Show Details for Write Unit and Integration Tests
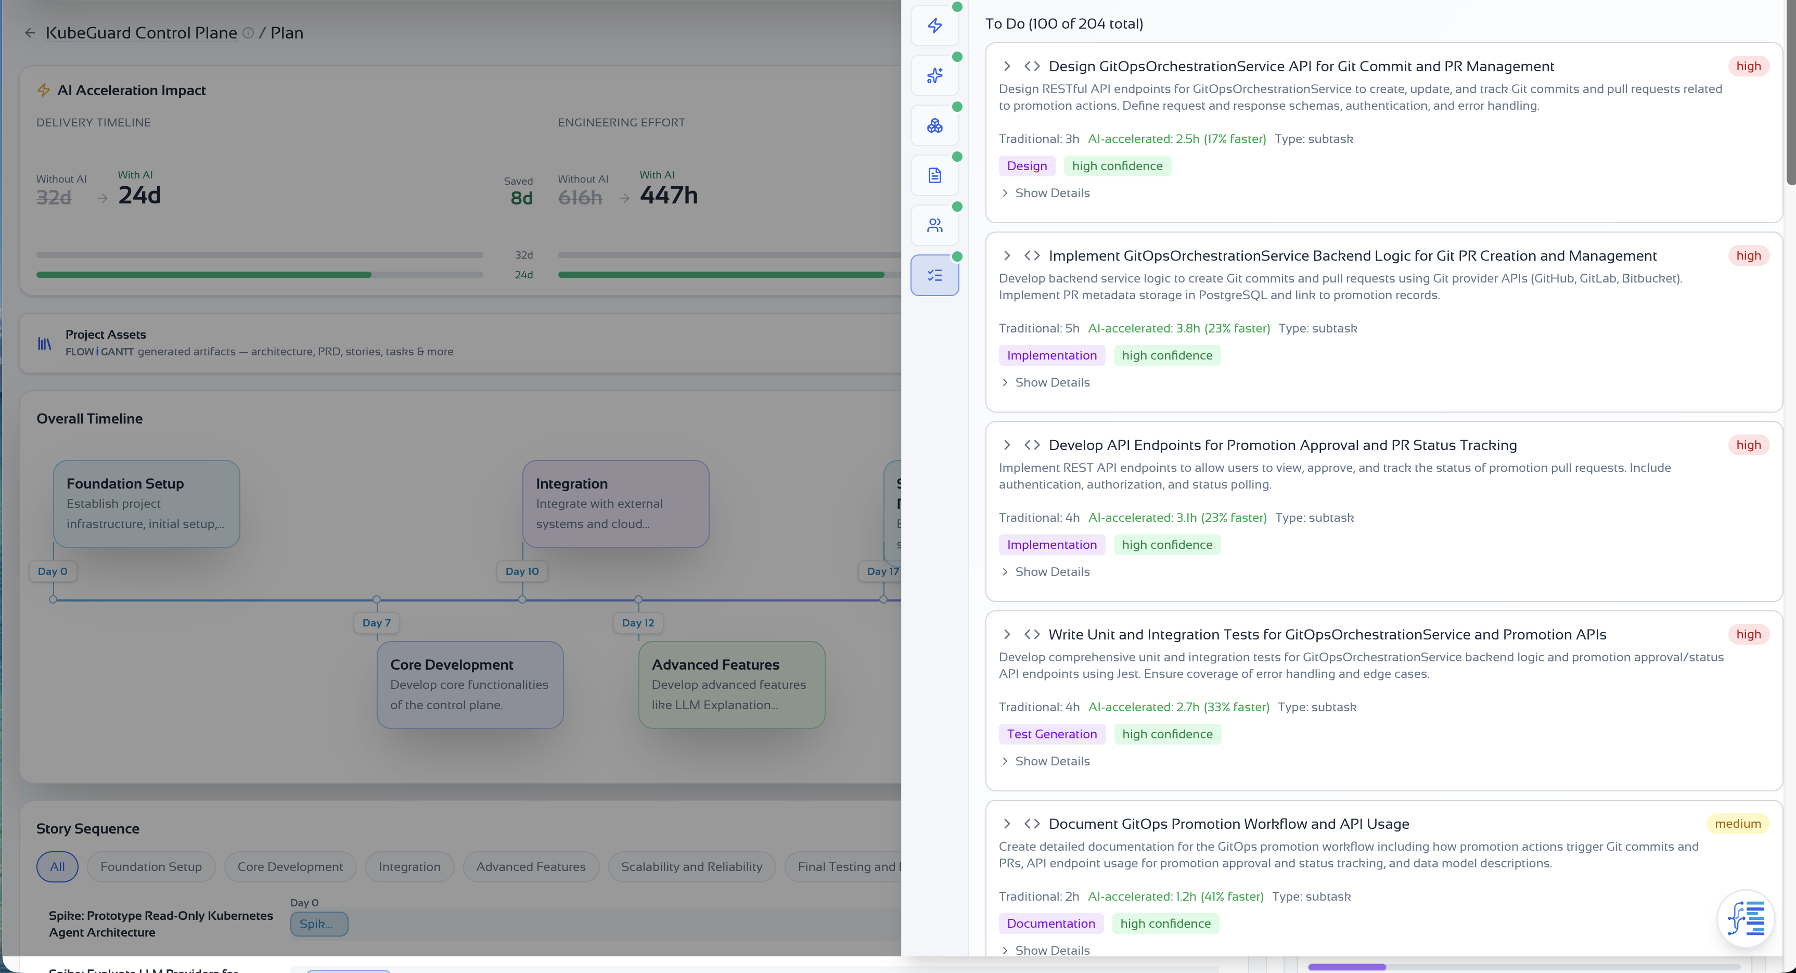This screenshot has width=1796, height=973. (x=1045, y=761)
